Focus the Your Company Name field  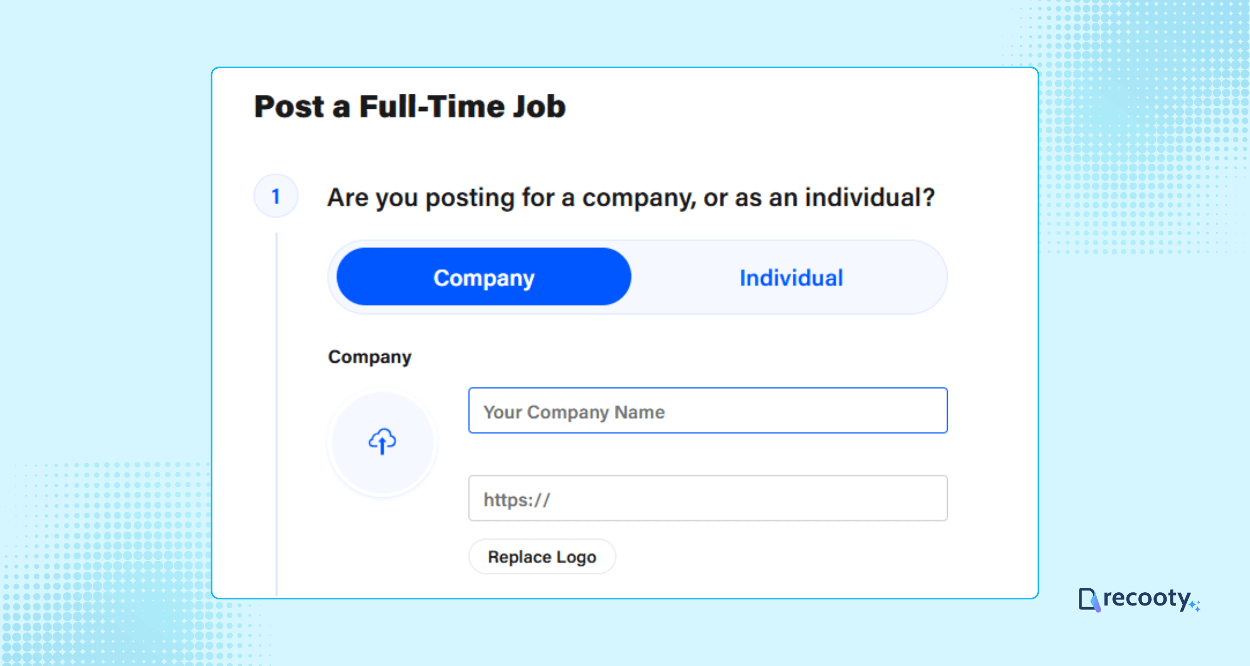point(708,411)
